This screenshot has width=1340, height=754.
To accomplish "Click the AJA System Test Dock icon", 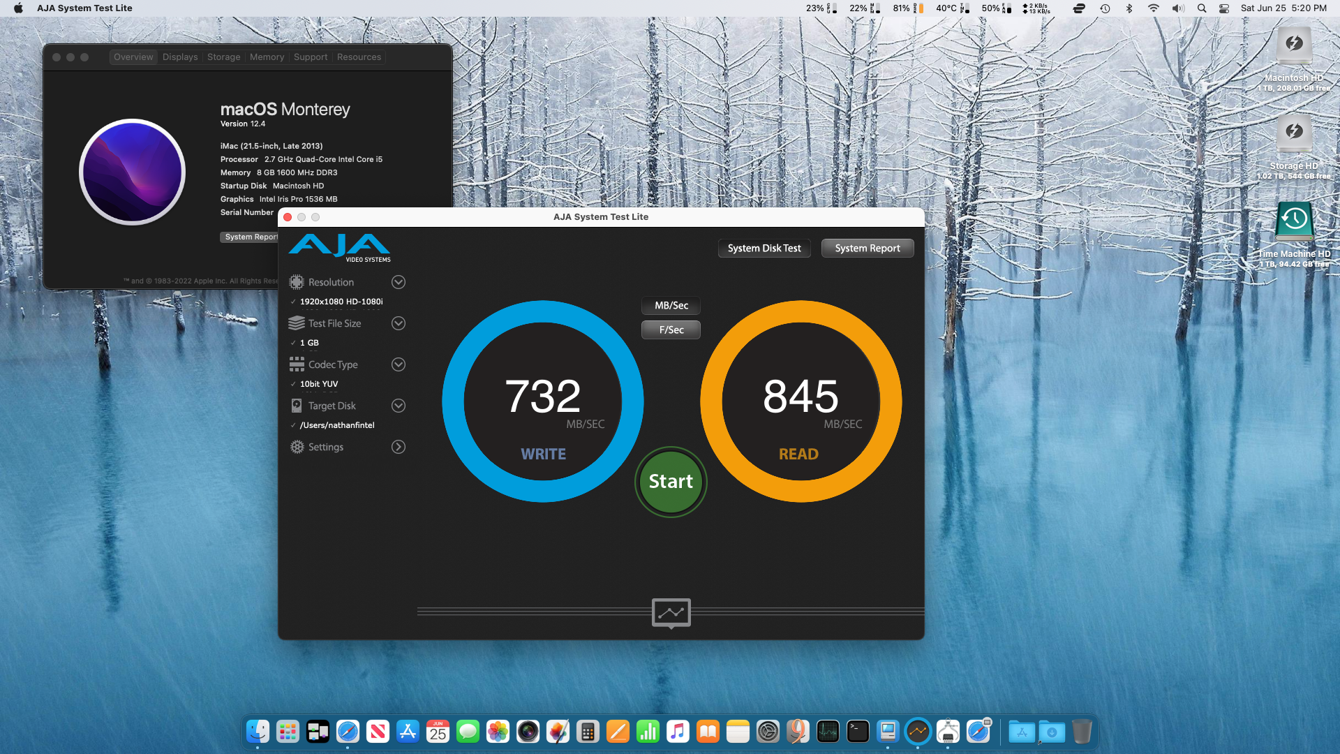I will (x=918, y=732).
